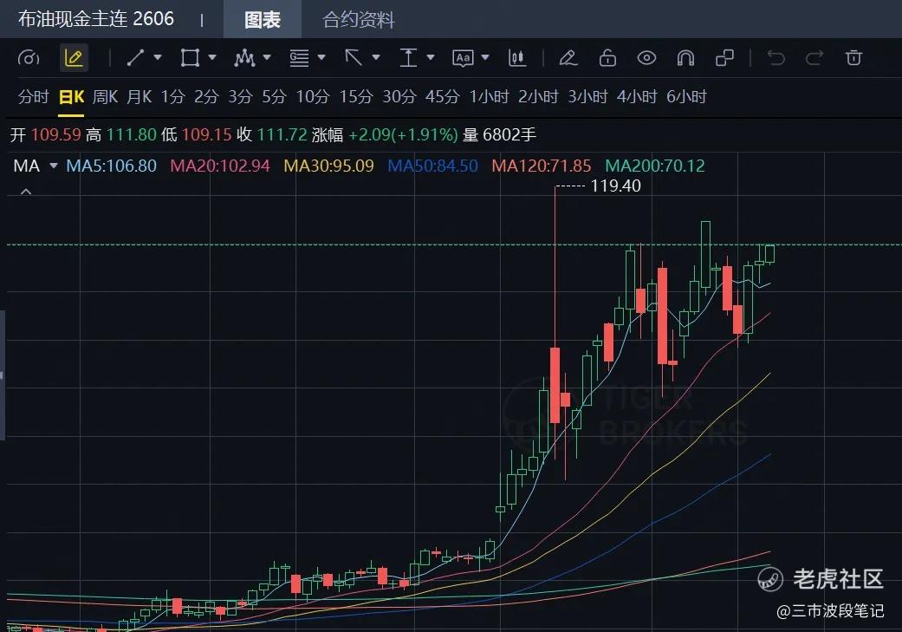Open the text annotation dropdown arrow
Image resolution: width=902 pixels, height=632 pixels.
[485, 57]
